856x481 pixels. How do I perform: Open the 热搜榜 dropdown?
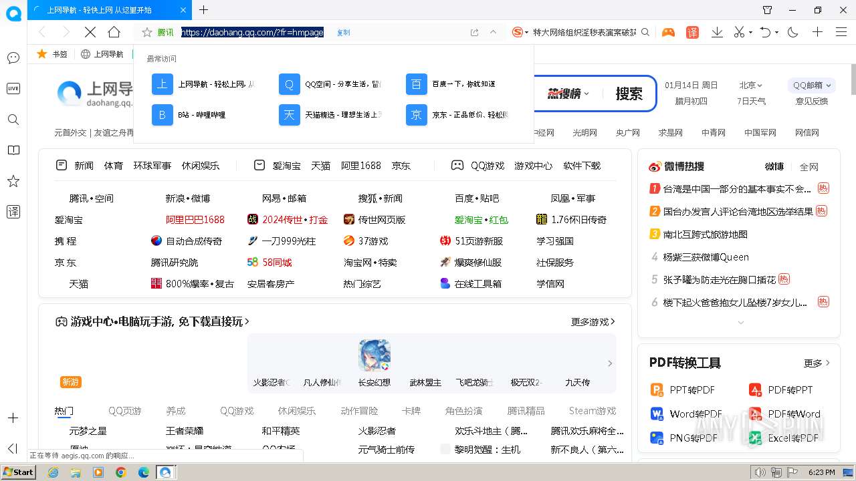[x=568, y=94]
